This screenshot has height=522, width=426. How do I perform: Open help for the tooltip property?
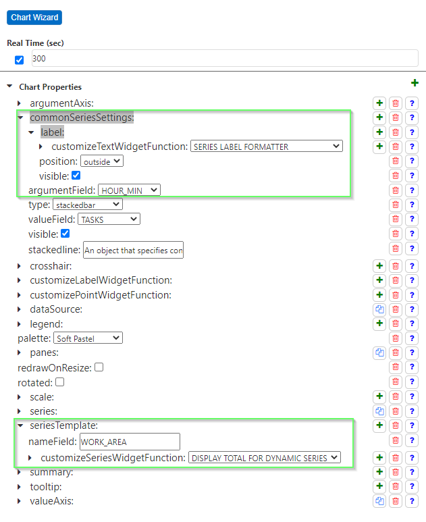pos(411,487)
